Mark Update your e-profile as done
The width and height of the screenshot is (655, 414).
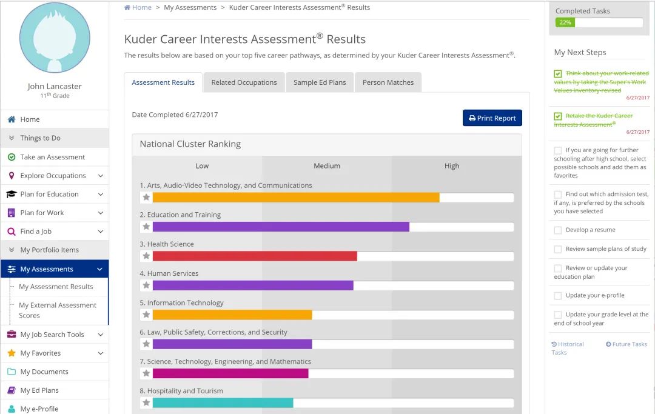click(558, 296)
